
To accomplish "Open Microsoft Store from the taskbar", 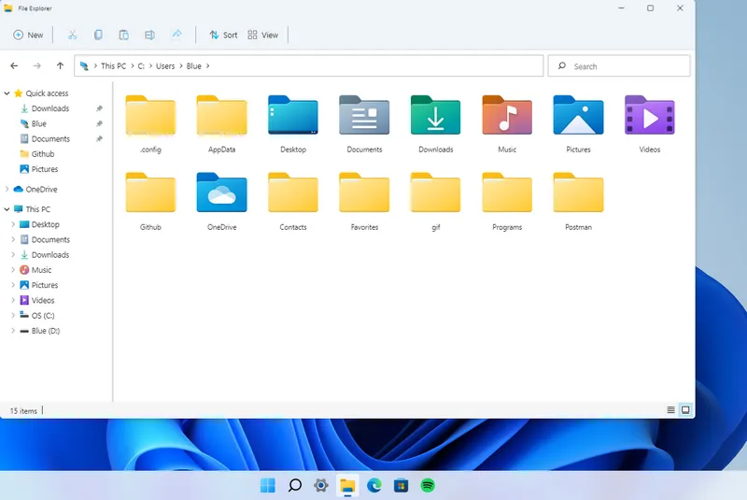I will (402, 485).
